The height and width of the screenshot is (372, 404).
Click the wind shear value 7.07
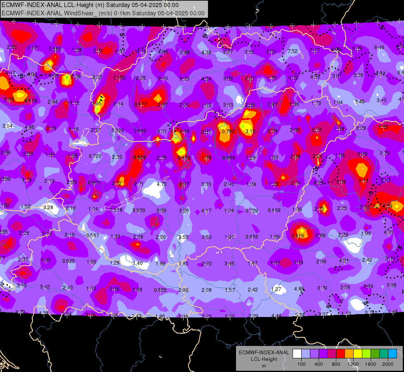click(x=314, y=50)
